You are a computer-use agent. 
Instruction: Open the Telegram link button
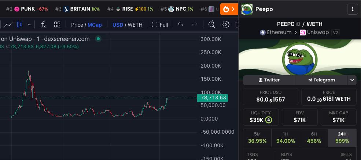point(321,80)
